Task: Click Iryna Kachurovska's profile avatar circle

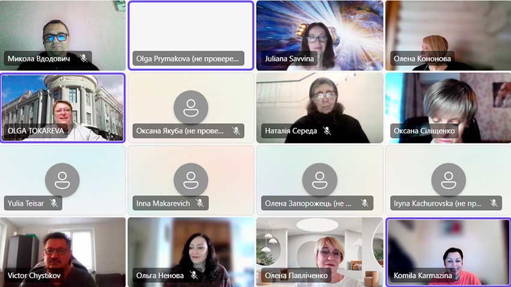Action: [448, 180]
